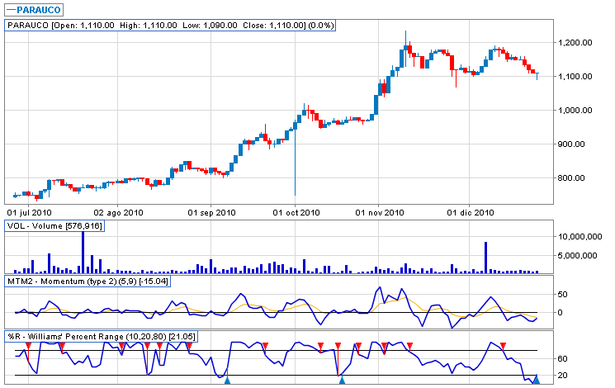Click the 01 sep 2010 date axis label
The height and width of the screenshot is (388, 615).
(211, 212)
